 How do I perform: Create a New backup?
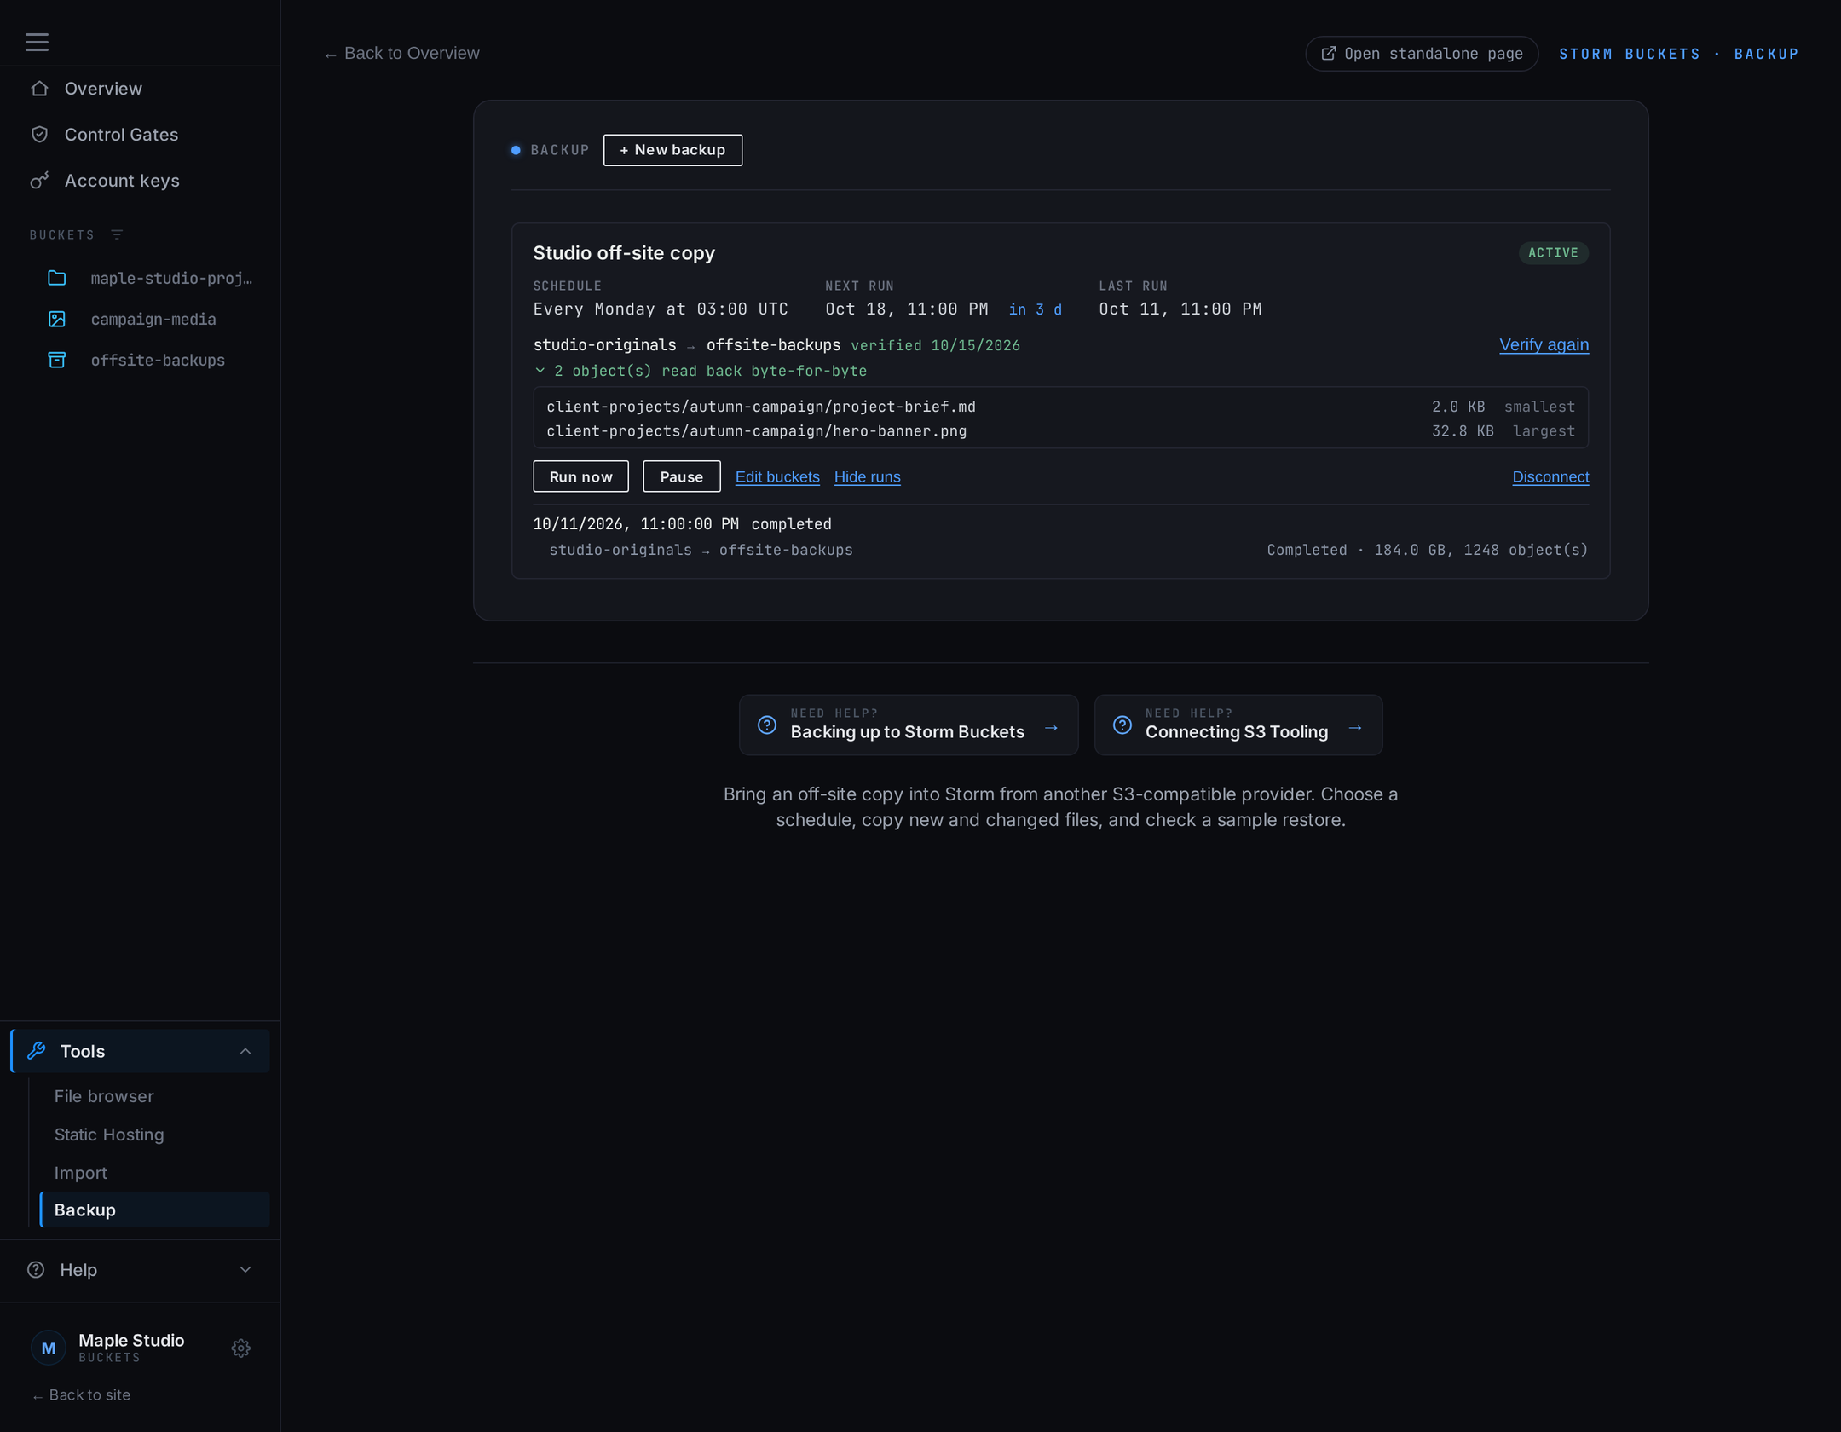(672, 150)
